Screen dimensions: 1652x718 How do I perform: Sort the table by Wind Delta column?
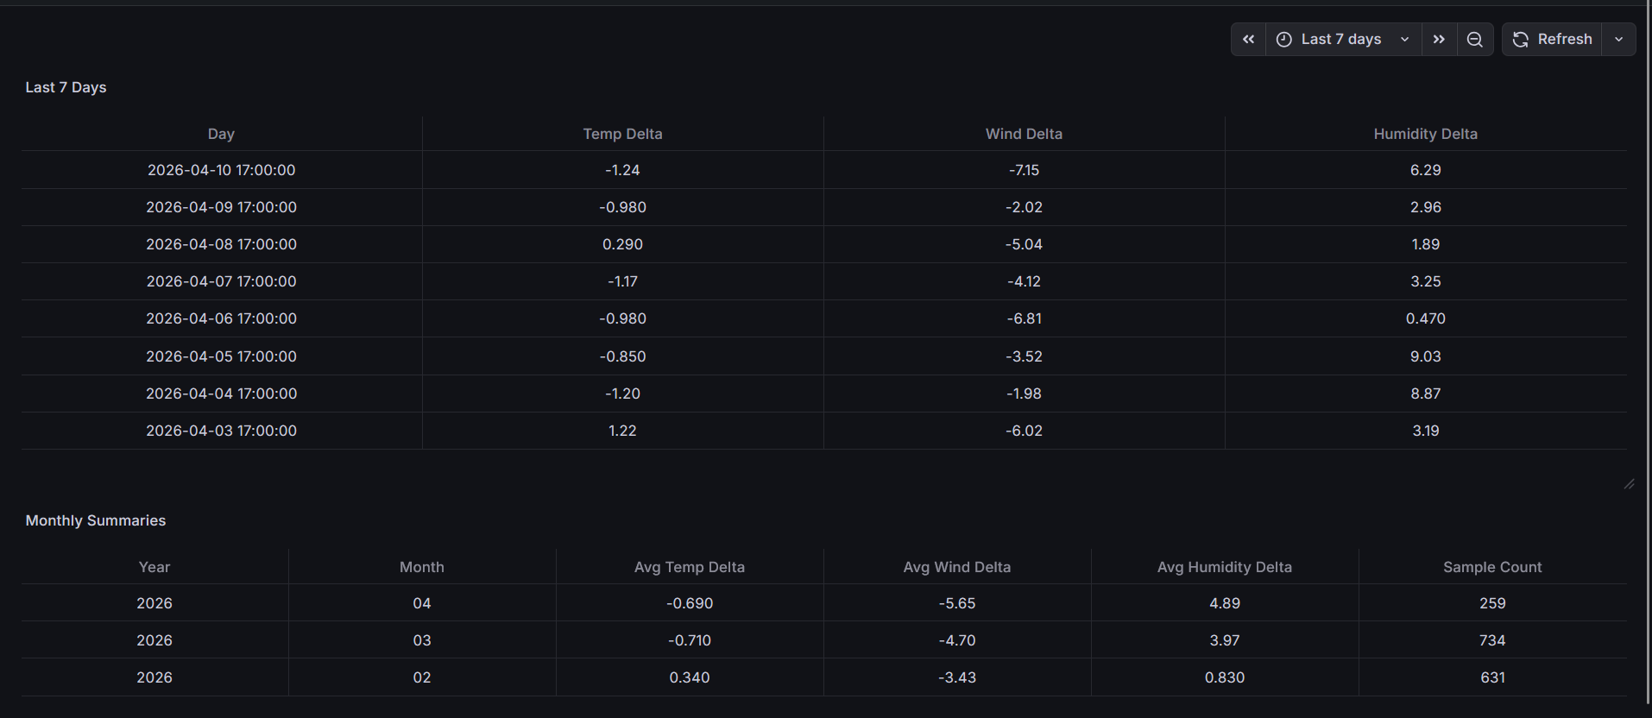coord(1024,134)
